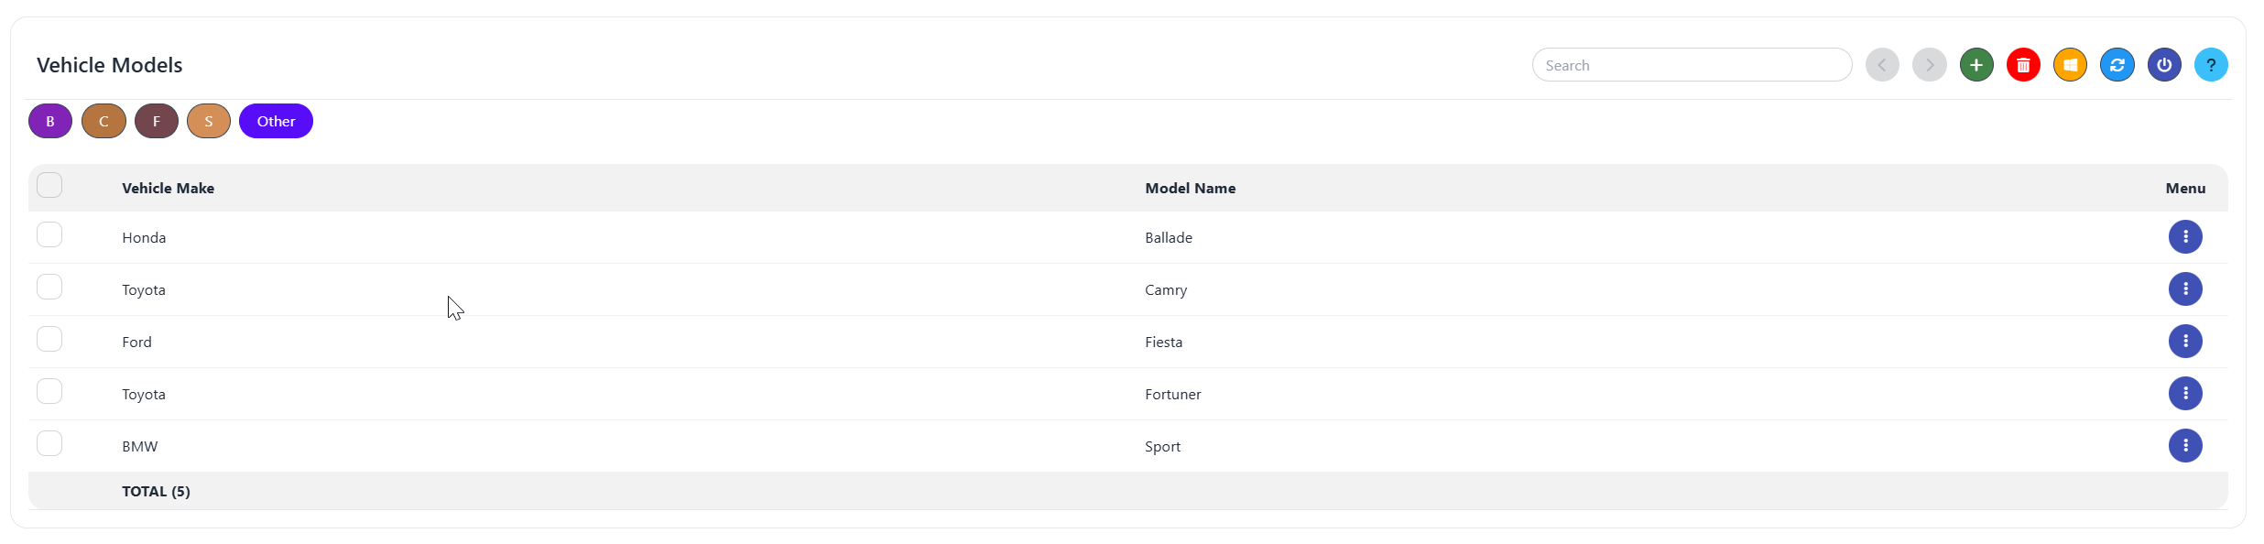This screenshot has width=2264, height=544.
Task: Click the orange windows grid icon
Action: click(x=2070, y=65)
